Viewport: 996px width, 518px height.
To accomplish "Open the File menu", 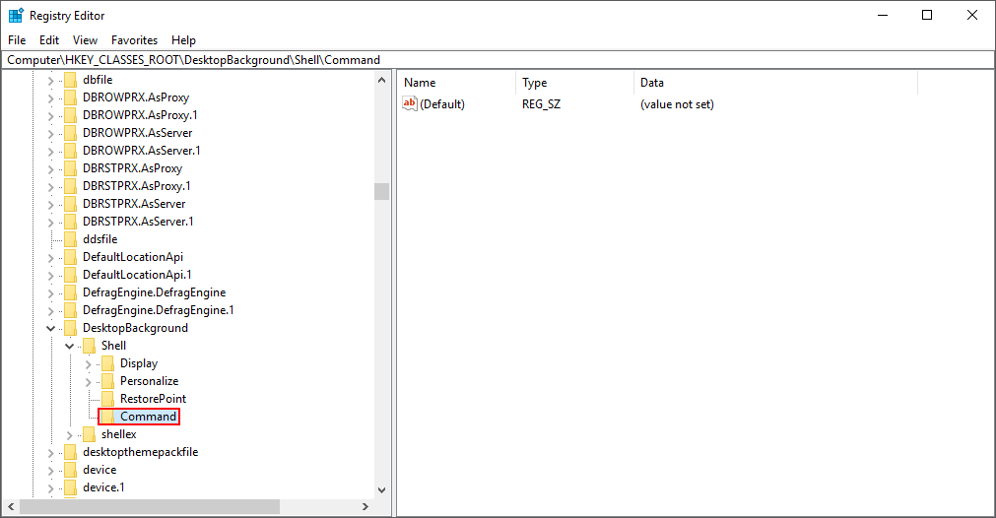I will click(17, 40).
